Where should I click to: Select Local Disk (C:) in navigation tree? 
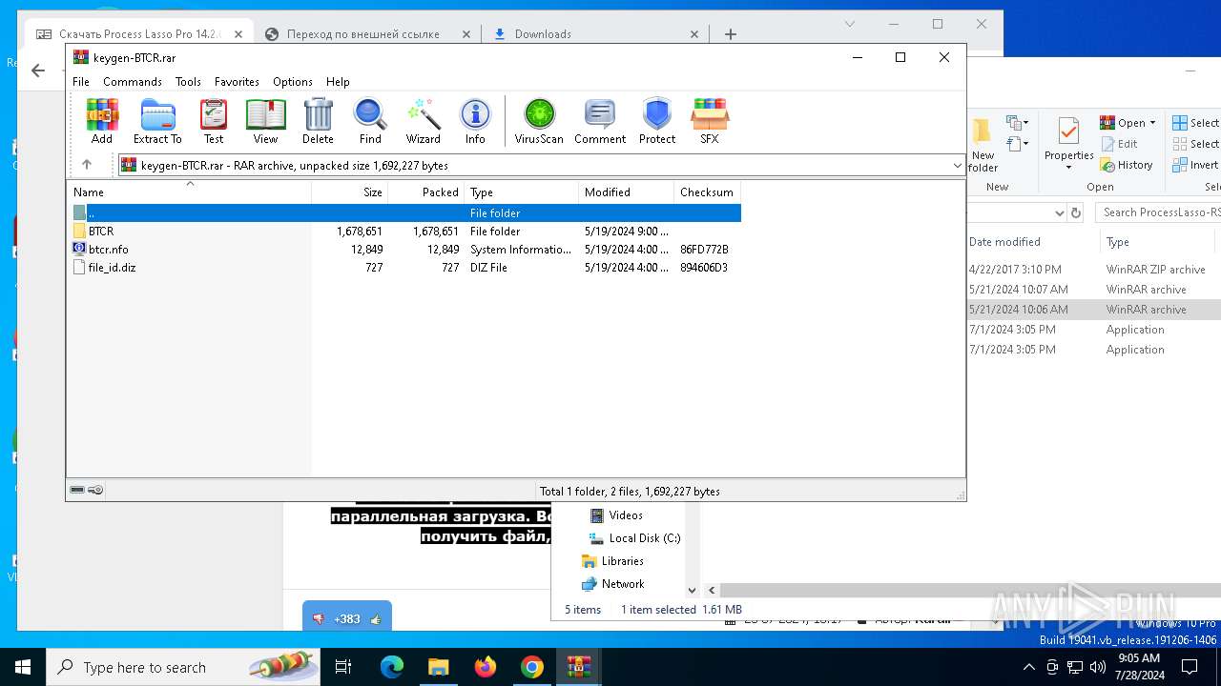tap(635, 538)
